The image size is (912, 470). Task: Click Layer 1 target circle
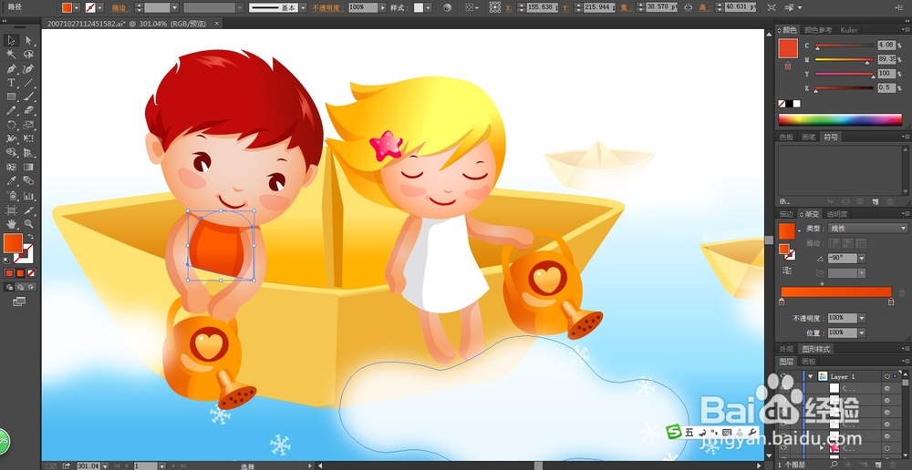tap(887, 376)
